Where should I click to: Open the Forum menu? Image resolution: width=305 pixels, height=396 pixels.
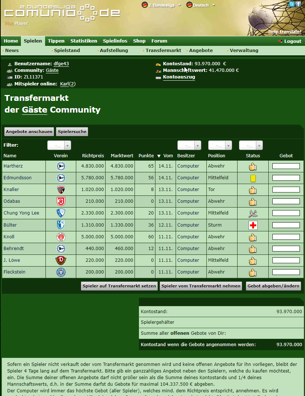point(159,41)
